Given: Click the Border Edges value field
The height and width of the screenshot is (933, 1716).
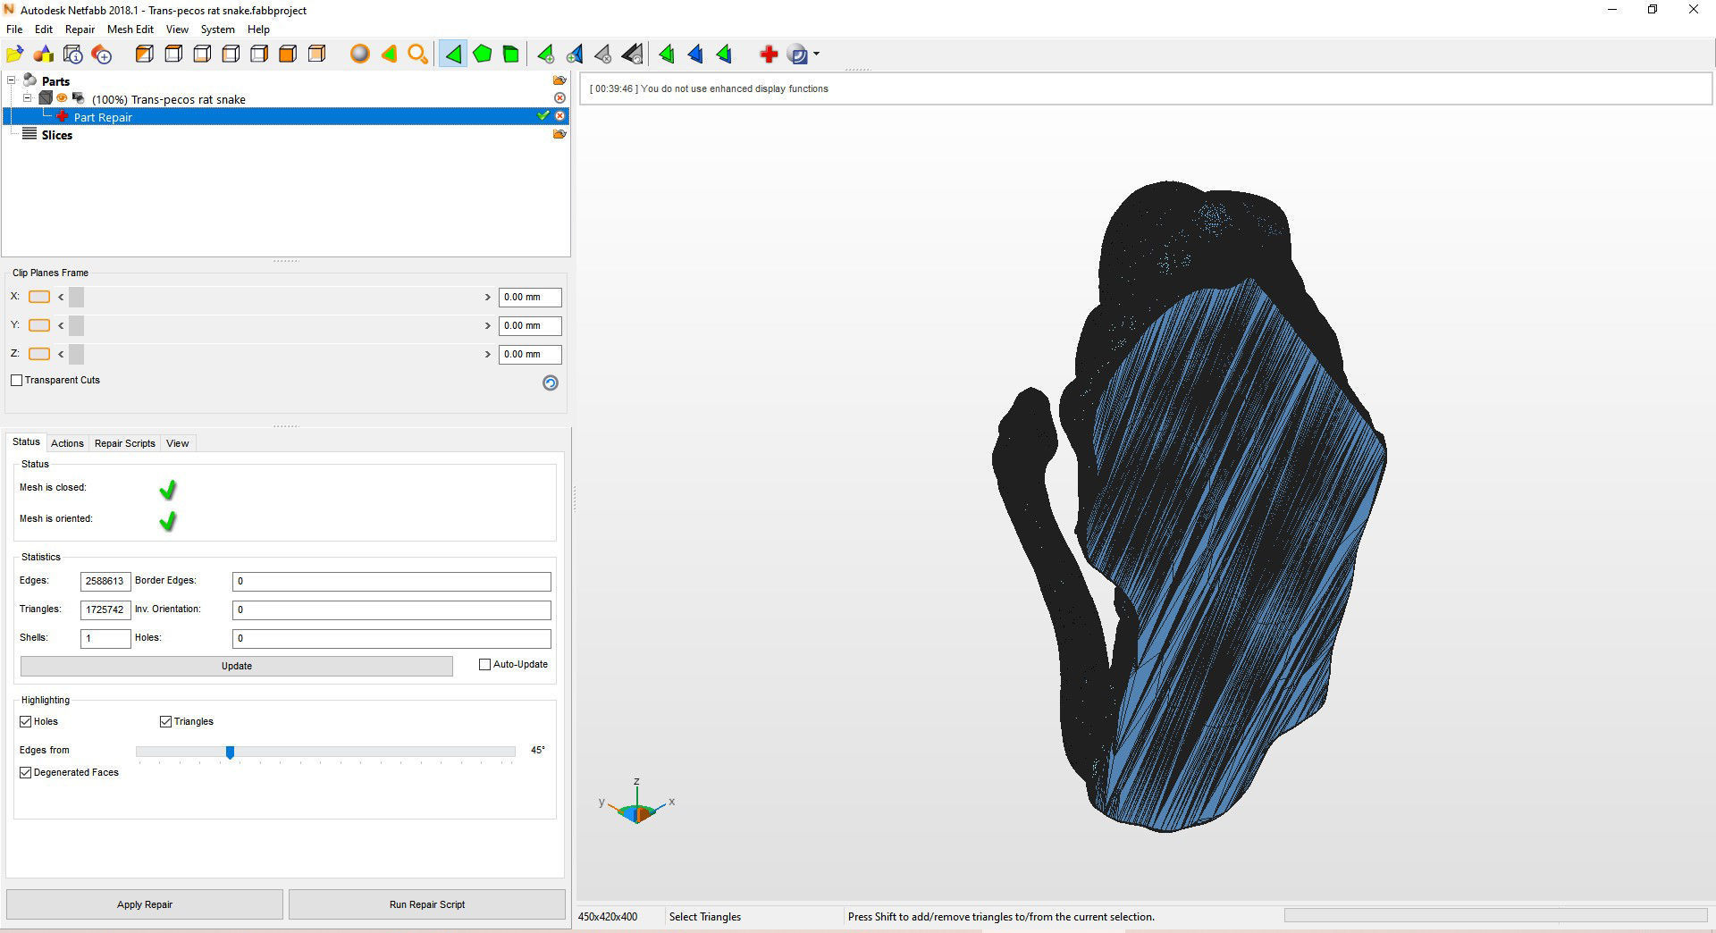Looking at the screenshot, I should pyautogui.click(x=391, y=581).
